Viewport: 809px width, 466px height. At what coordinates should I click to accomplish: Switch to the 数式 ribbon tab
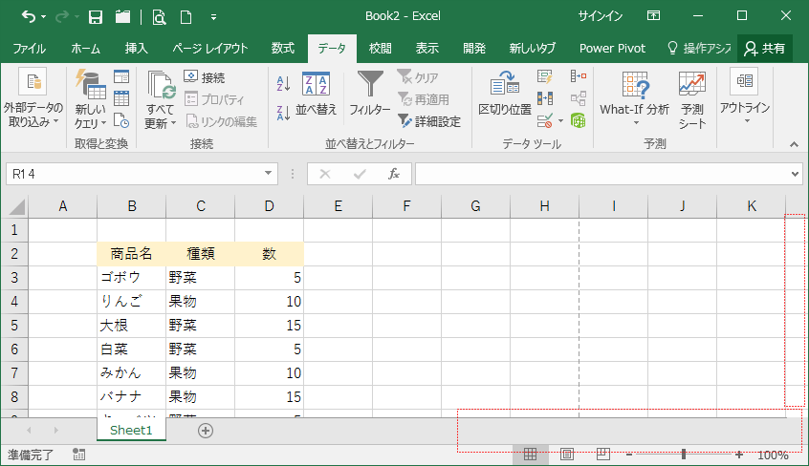[x=282, y=49]
